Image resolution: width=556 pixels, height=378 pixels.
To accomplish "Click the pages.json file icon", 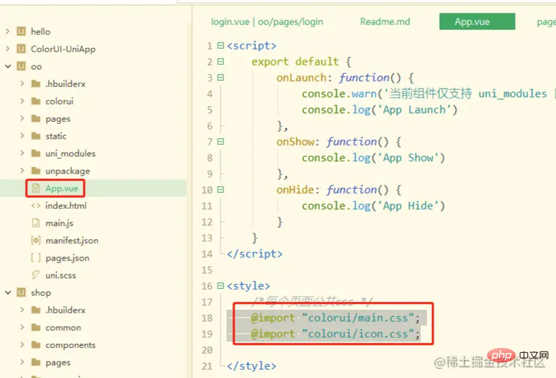I will tap(35, 258).
